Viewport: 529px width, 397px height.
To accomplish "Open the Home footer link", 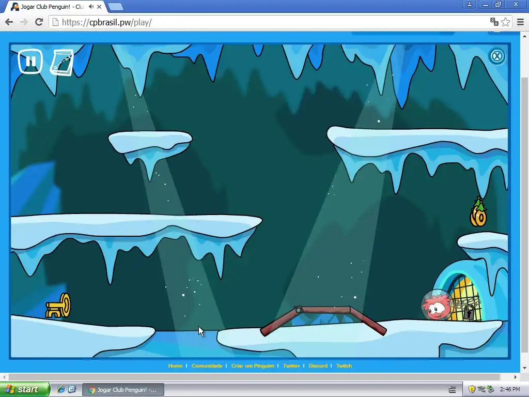I will point(175,365).
